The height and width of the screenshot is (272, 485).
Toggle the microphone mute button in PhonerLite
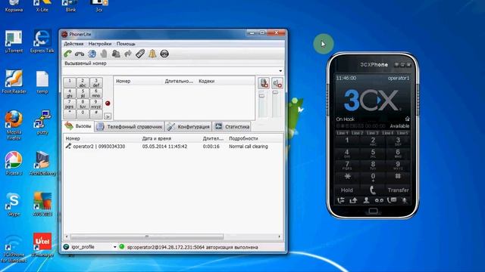point(264,83)
